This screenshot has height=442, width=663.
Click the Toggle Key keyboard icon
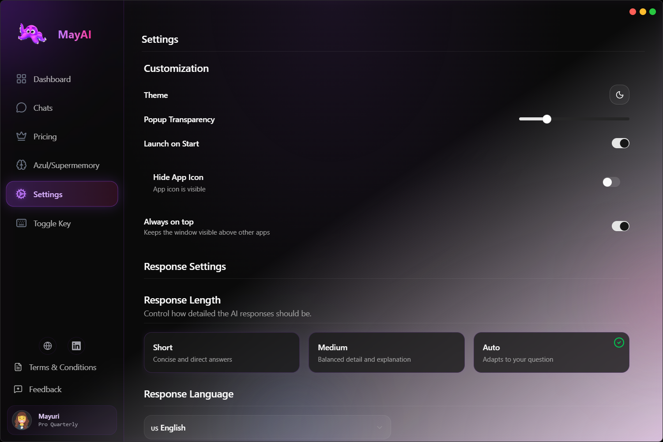21,223
